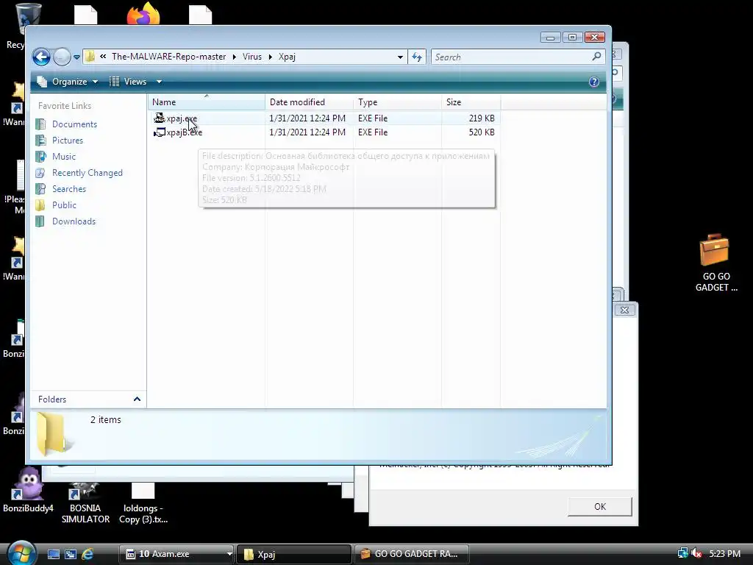The image size is (753, 565).
Task: Click the address bar folder icon
Action: tap(90, 57)
